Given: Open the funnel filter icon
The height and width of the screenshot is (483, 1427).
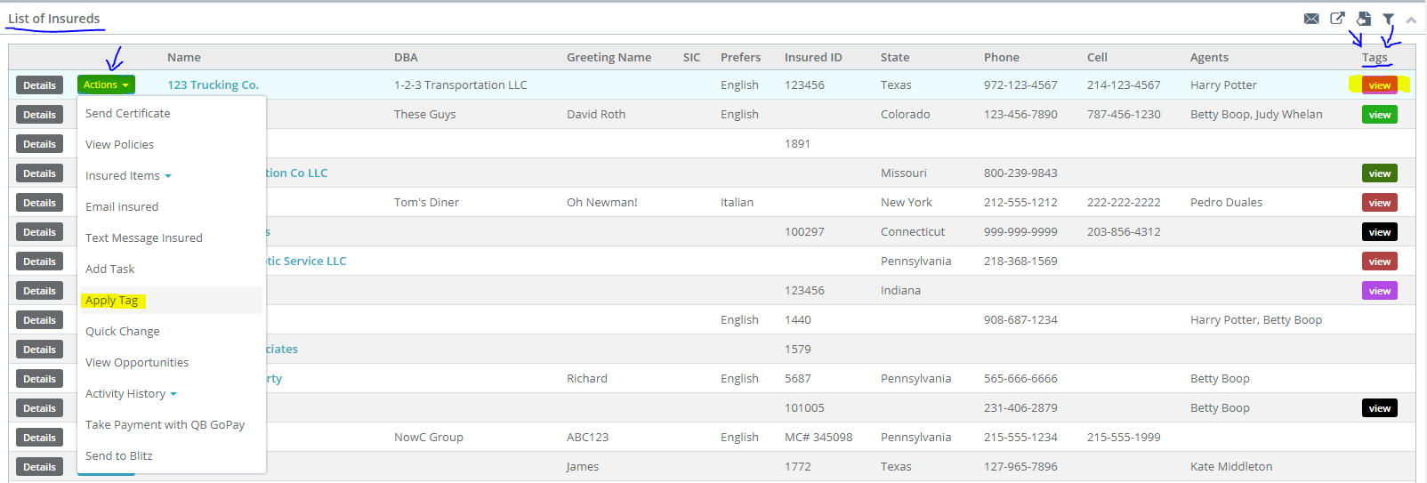Looking at the screenshot, I should (1389, 19).
